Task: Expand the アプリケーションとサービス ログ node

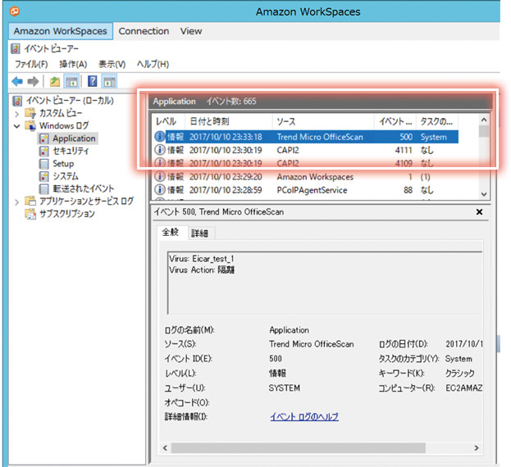Action: (18, 202)
